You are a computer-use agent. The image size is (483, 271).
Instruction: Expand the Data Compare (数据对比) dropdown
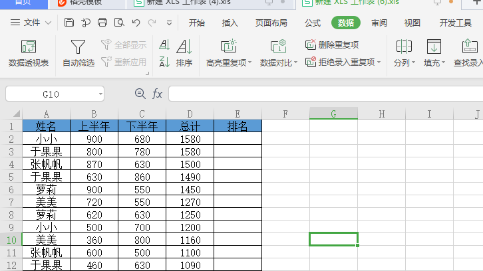[297, 63]
